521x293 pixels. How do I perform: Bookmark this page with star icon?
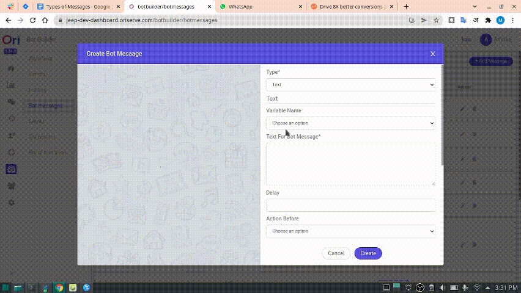tap(436, 20)
